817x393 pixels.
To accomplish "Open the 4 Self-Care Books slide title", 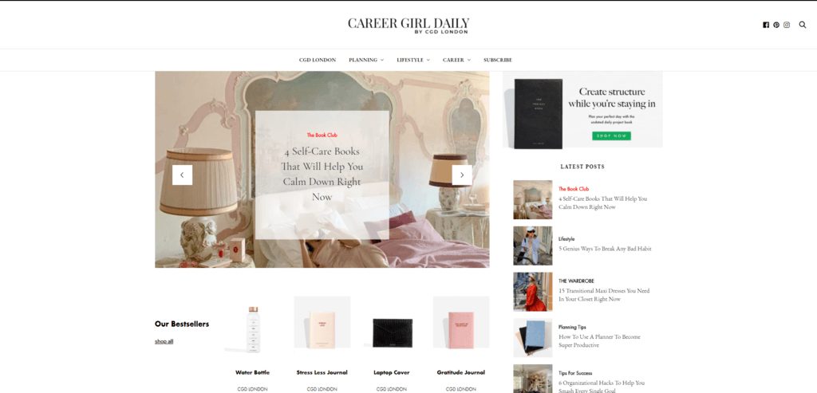I will 322,175.
